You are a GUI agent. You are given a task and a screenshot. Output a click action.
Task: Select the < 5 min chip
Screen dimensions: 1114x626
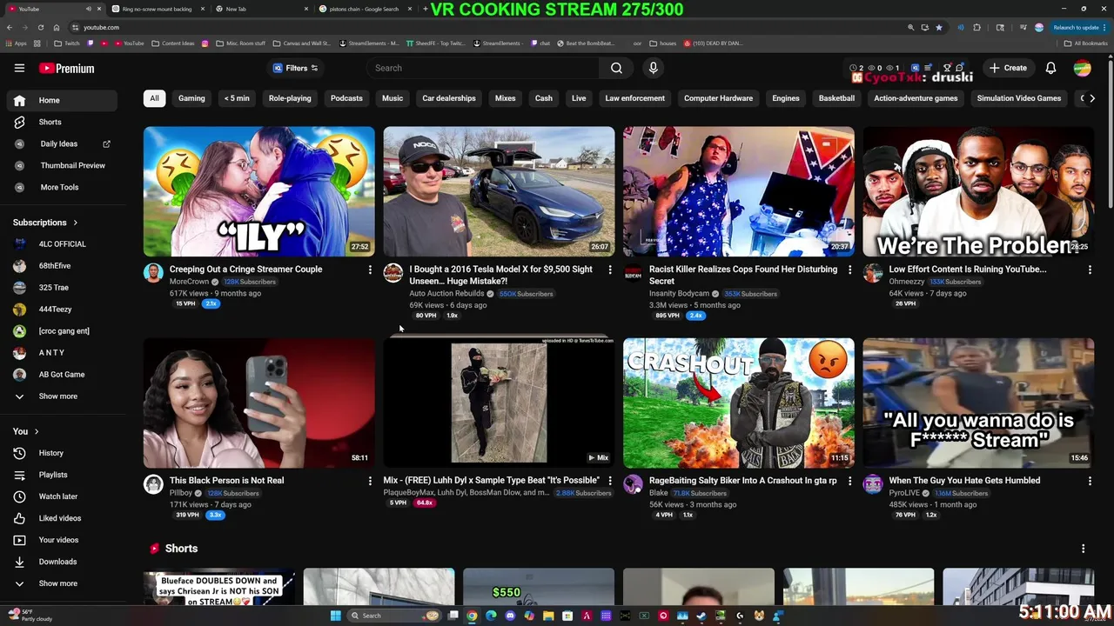237,98
